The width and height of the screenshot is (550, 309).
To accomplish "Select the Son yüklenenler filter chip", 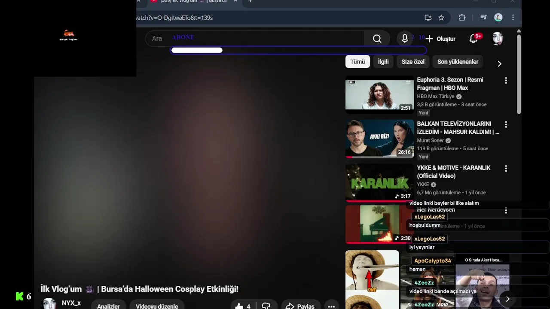I will [458, 62].
